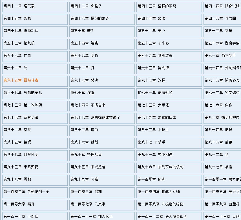
Task: Open chapter 第七十章 探查
Action: point(82,93)
